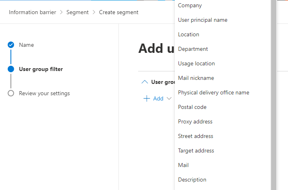This screenshot has height=190, width=288.
Task: Go to Segment breadcrumb link
Action: tap(77, 12)
